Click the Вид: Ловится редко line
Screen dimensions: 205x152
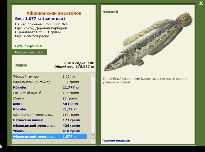click(32, 36)
